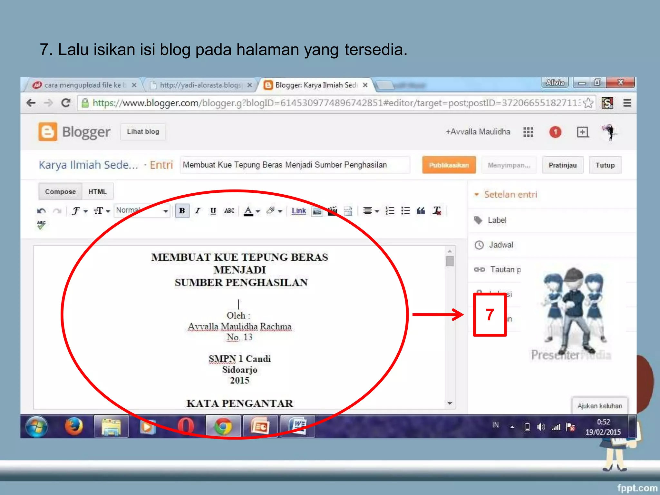Click the Blogger logo
660x495 pixels.
74,131
